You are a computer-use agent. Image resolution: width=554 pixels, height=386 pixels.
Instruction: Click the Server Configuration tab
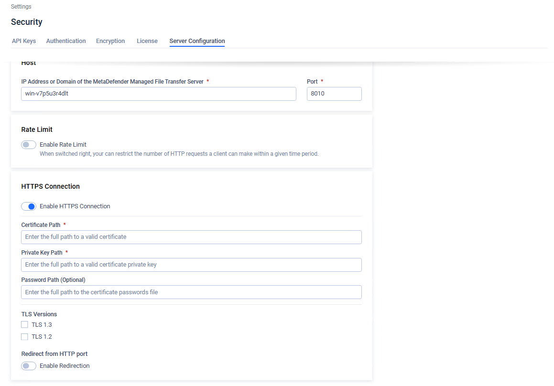point(197,41)
